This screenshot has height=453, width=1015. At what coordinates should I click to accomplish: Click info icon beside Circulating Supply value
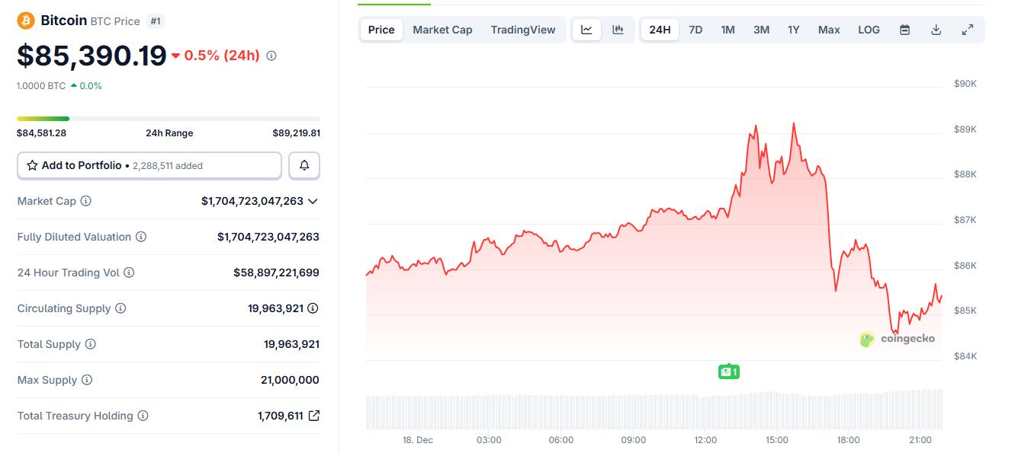click(313, 308)
